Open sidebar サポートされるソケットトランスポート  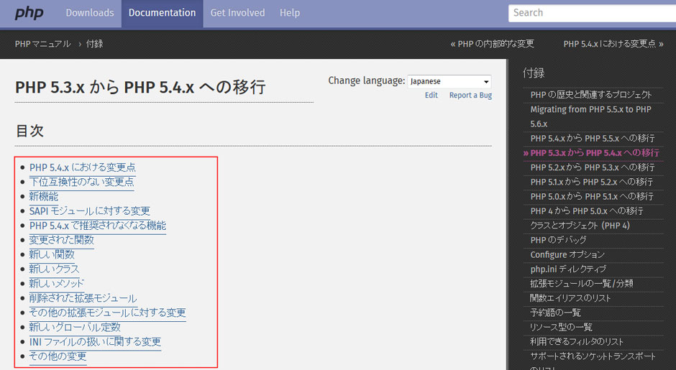click(x=593, y=356)
